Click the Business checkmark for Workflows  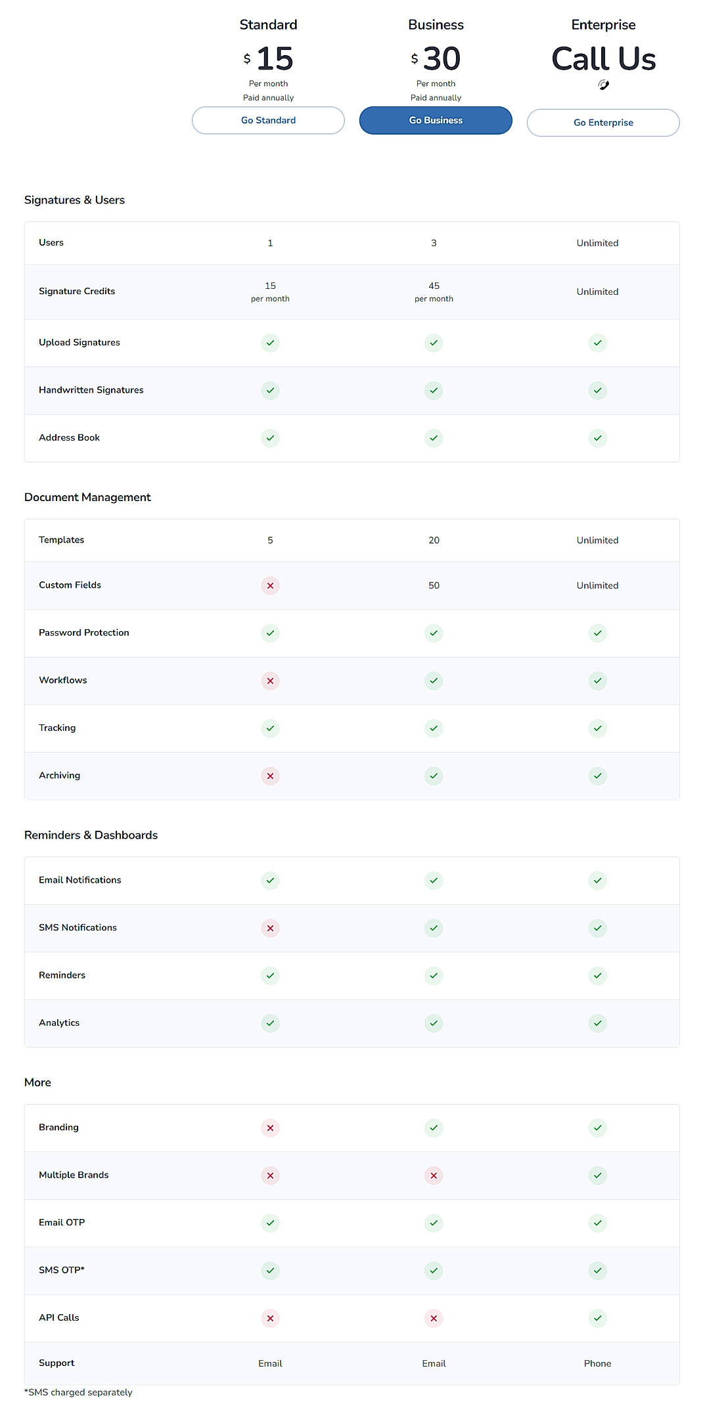click(434, 681)
